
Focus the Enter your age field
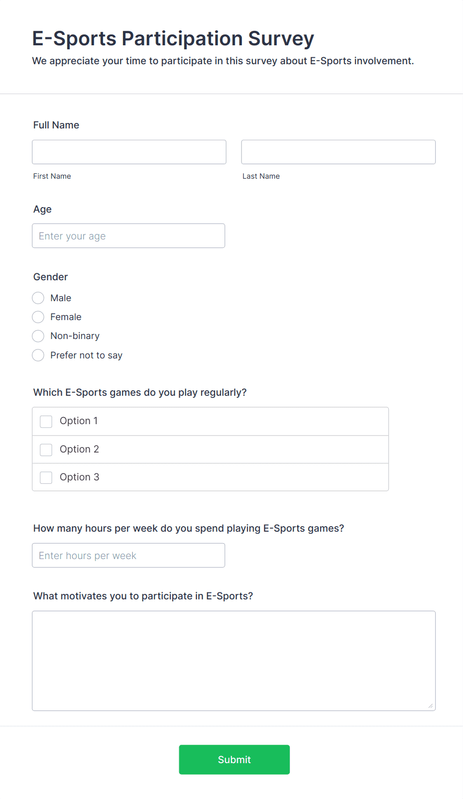128,236
